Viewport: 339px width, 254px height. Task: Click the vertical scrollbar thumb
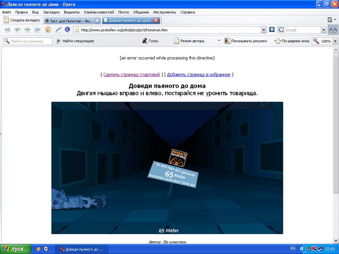(336, 123)
